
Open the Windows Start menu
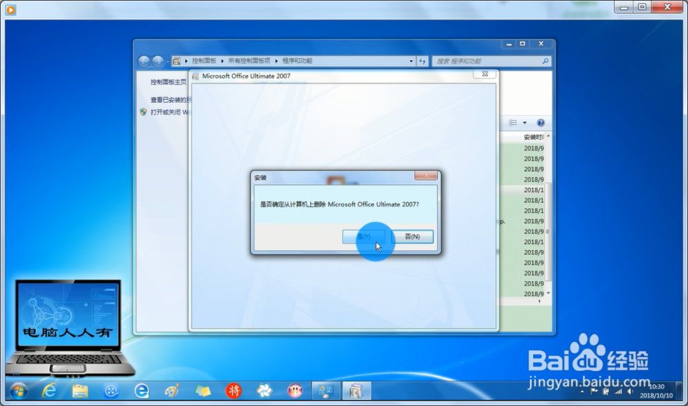pyautogui.click(x=19, y=391)
